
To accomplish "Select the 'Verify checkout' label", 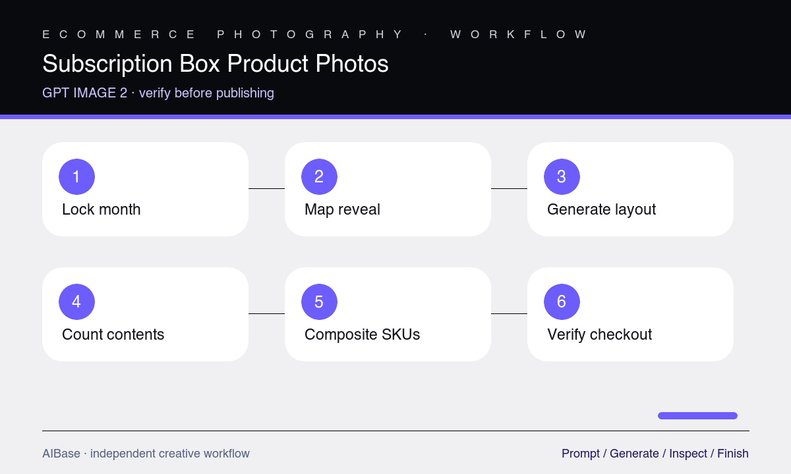I will [599, 334].
